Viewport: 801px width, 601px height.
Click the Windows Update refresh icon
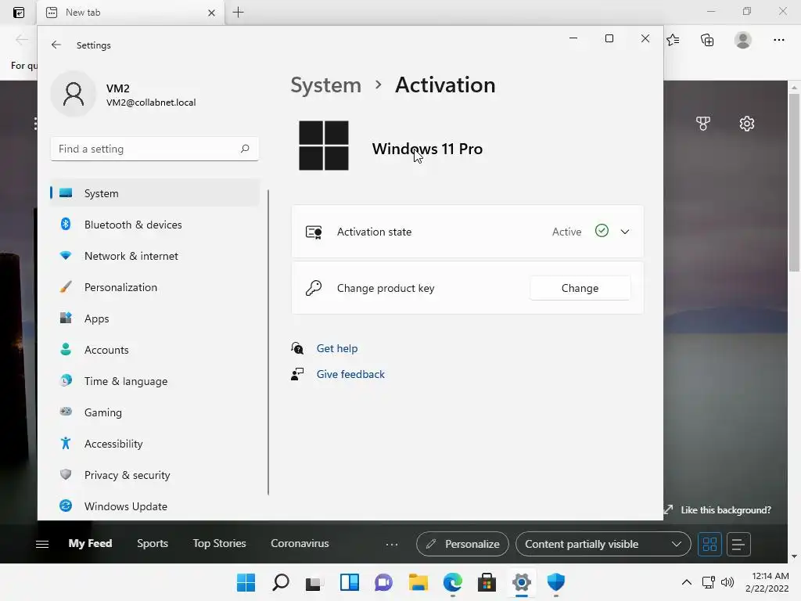click(66, 506)
